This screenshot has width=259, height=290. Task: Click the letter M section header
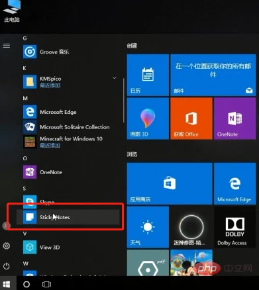(25, 98)
